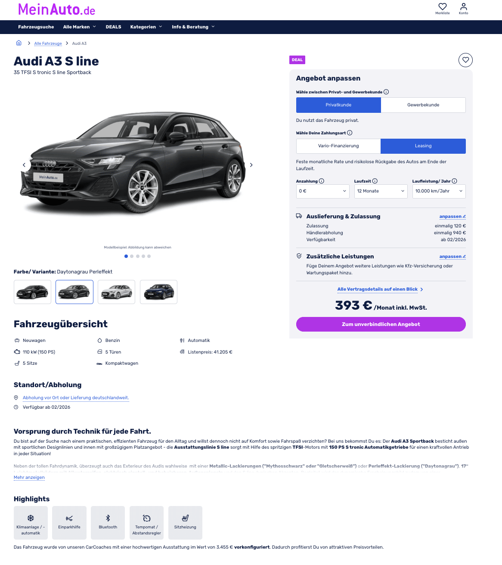The width and height of the screenshot is (502, 565).
Task: Open the Konto account icon
Action: 463,6
